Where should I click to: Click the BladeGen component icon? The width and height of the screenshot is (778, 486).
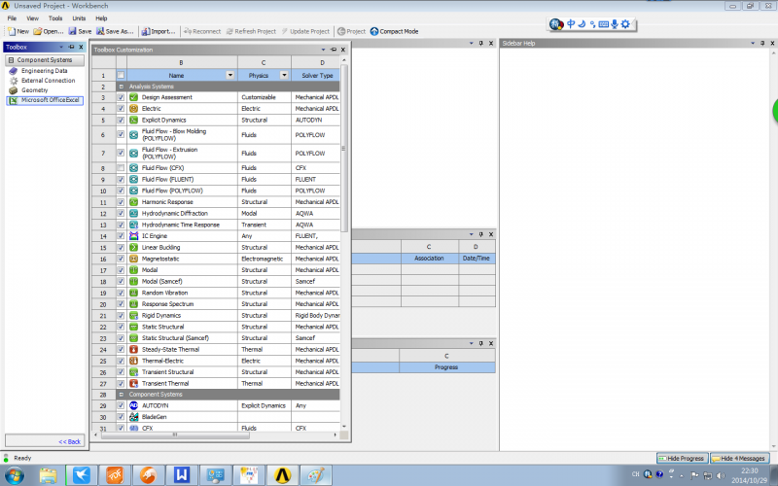133,417
